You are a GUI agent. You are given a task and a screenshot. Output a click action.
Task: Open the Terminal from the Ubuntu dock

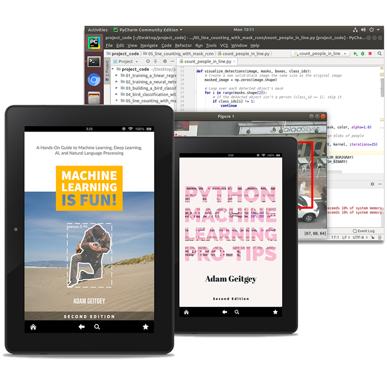coord(94,62)
